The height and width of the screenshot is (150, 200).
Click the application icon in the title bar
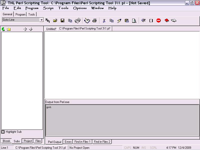click(x=3, y=3)
